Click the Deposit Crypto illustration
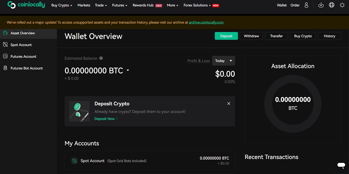Screen dimensions: 349x174 [80, 111]
